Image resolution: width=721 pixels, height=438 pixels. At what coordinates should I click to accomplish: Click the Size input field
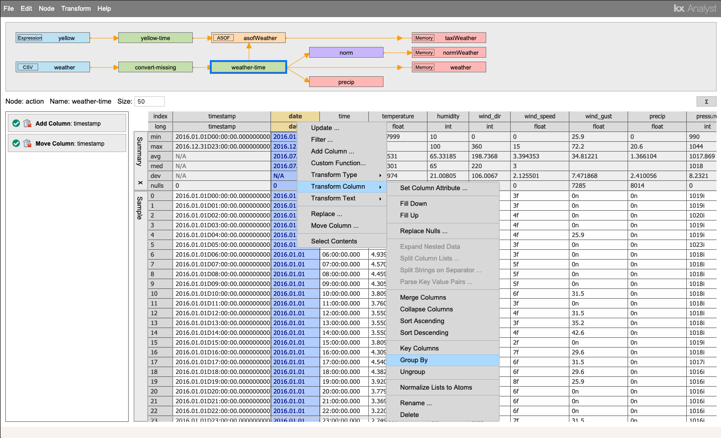click(x=149, y=102)
